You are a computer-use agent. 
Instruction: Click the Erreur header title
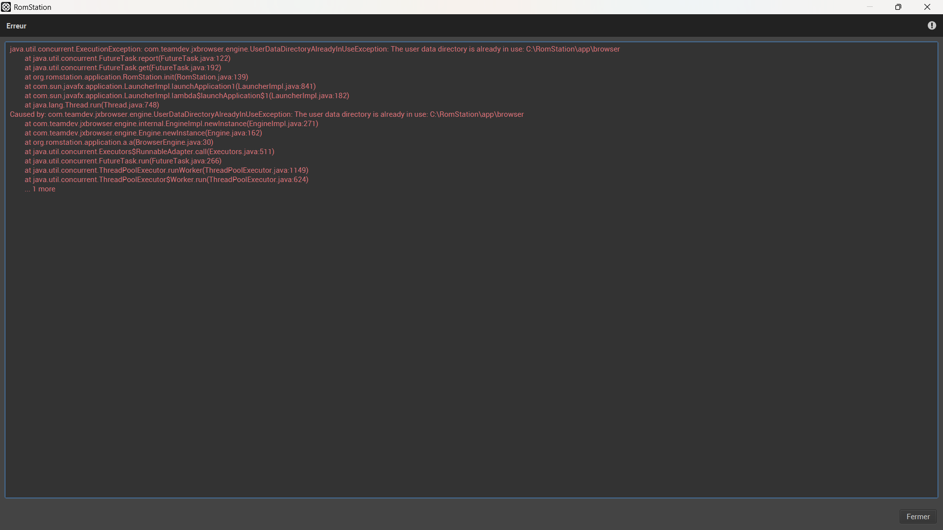(x=16, y=26)
